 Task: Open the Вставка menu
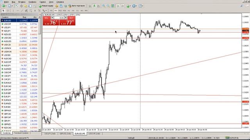tap(22, 2)
